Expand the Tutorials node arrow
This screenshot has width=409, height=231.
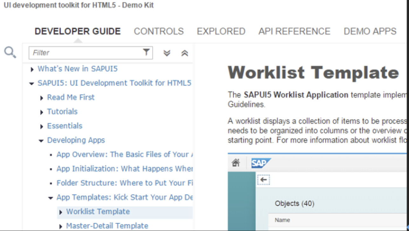click(x=41, y=112)
